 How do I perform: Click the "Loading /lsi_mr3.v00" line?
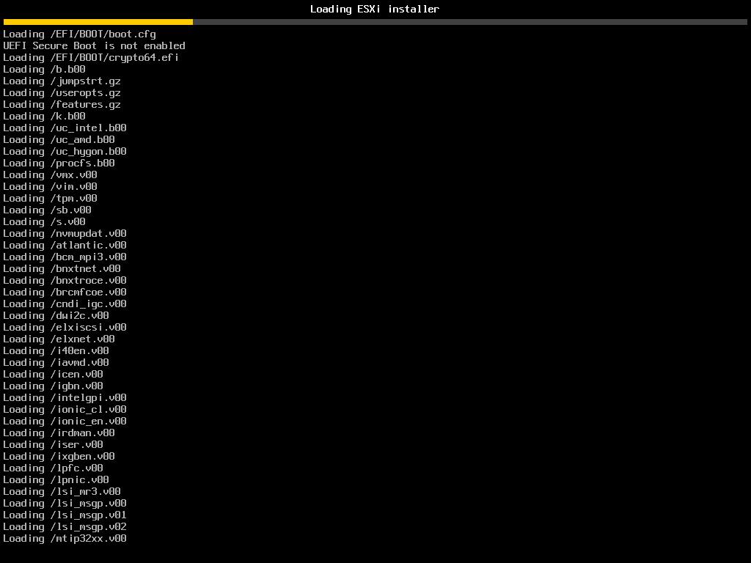62,491
